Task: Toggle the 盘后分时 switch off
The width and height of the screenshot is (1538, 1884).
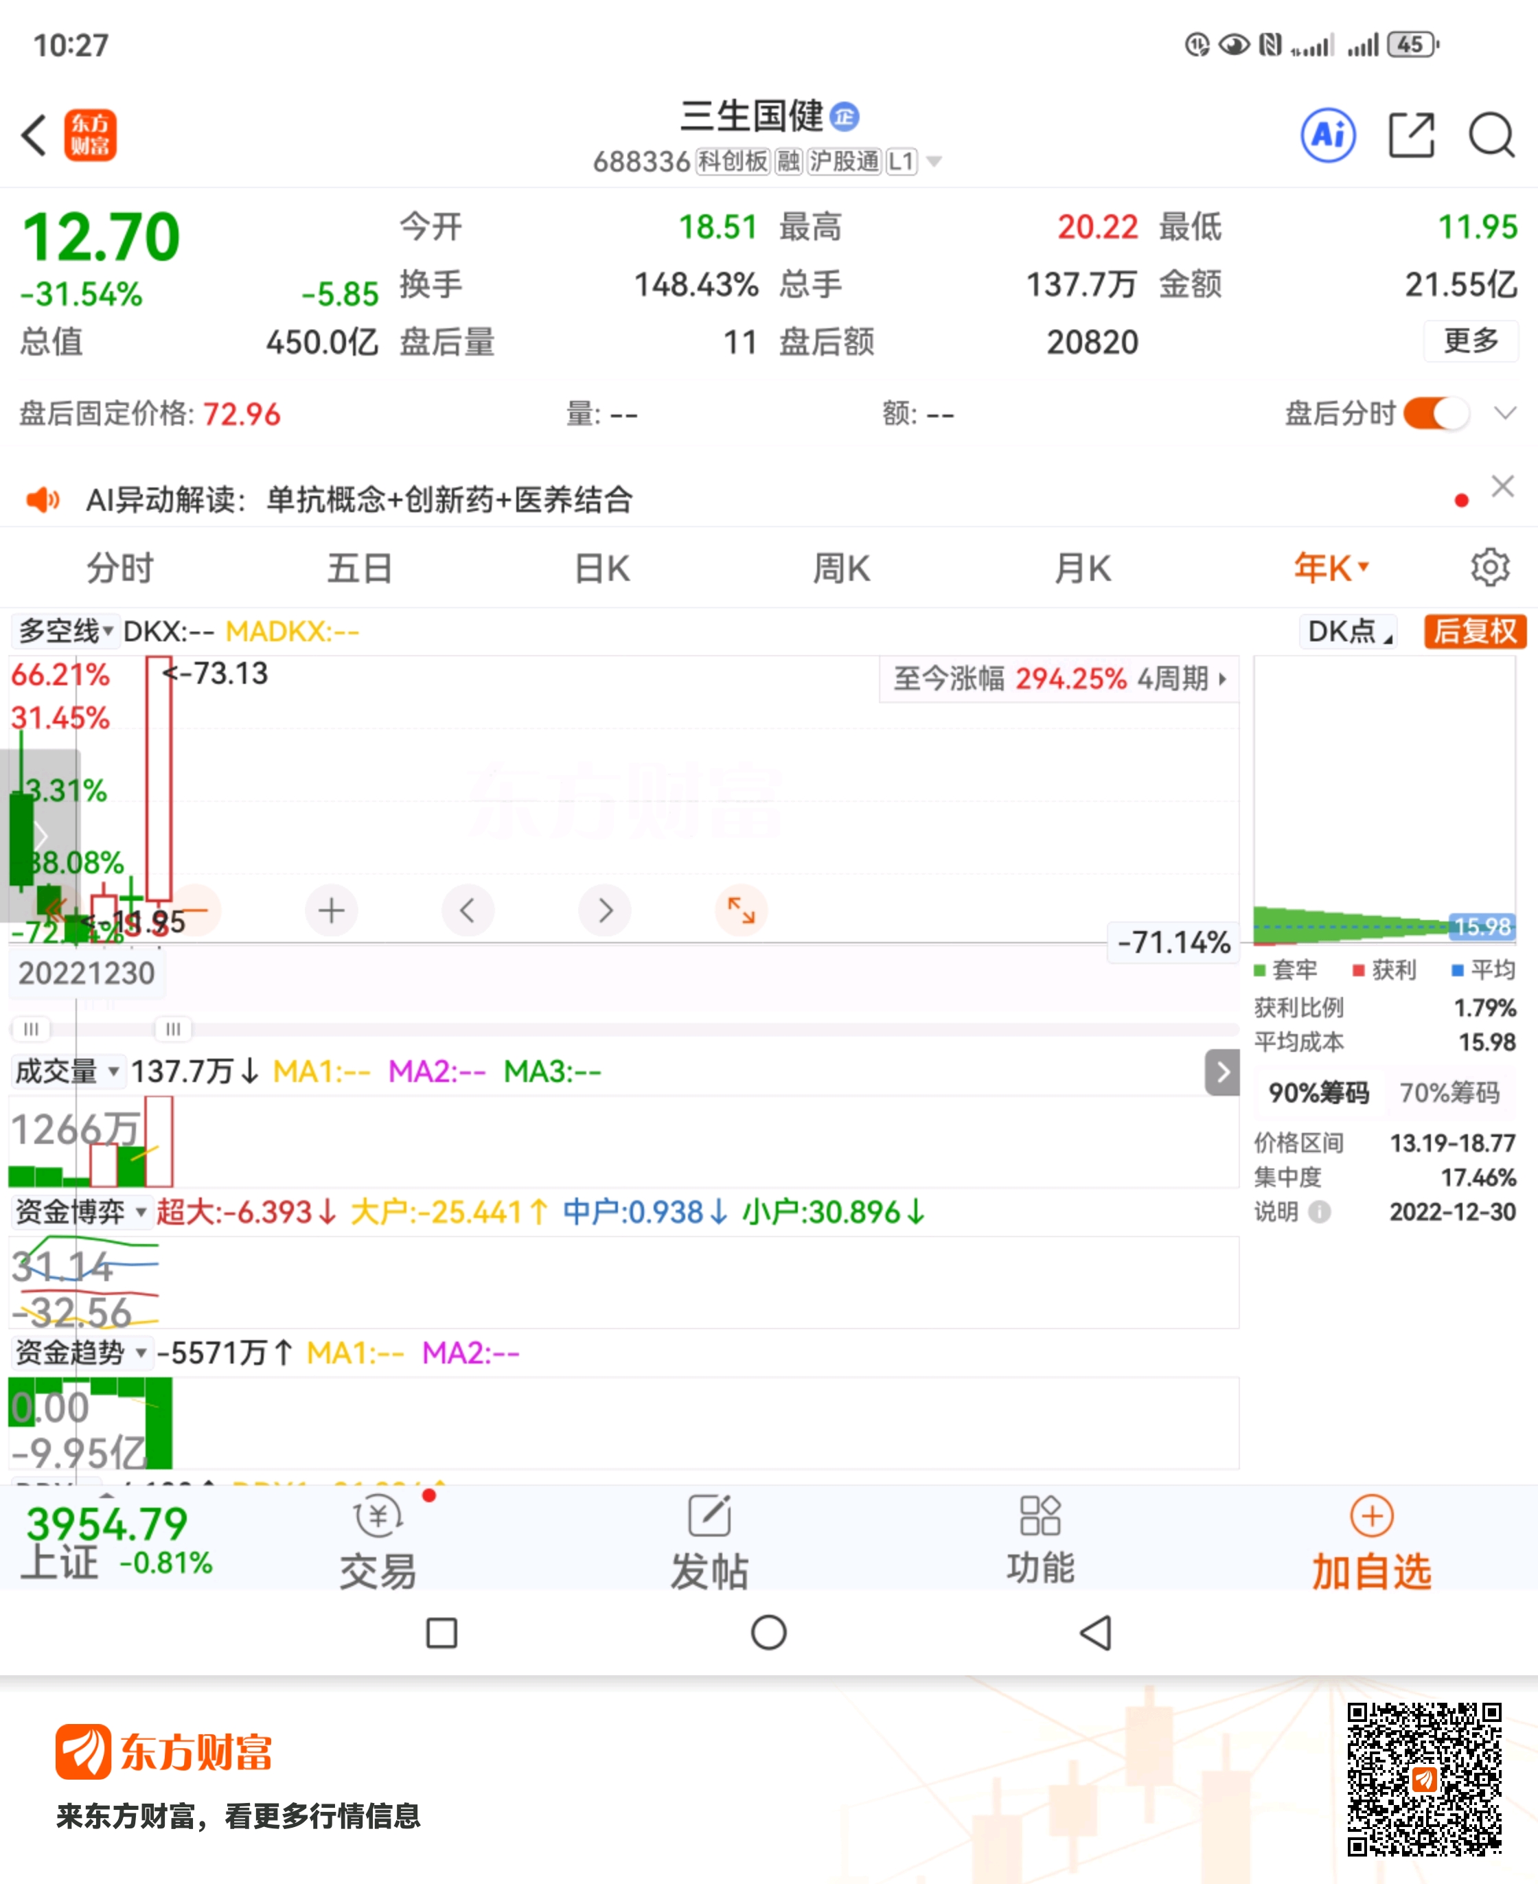Action: 1436,413
